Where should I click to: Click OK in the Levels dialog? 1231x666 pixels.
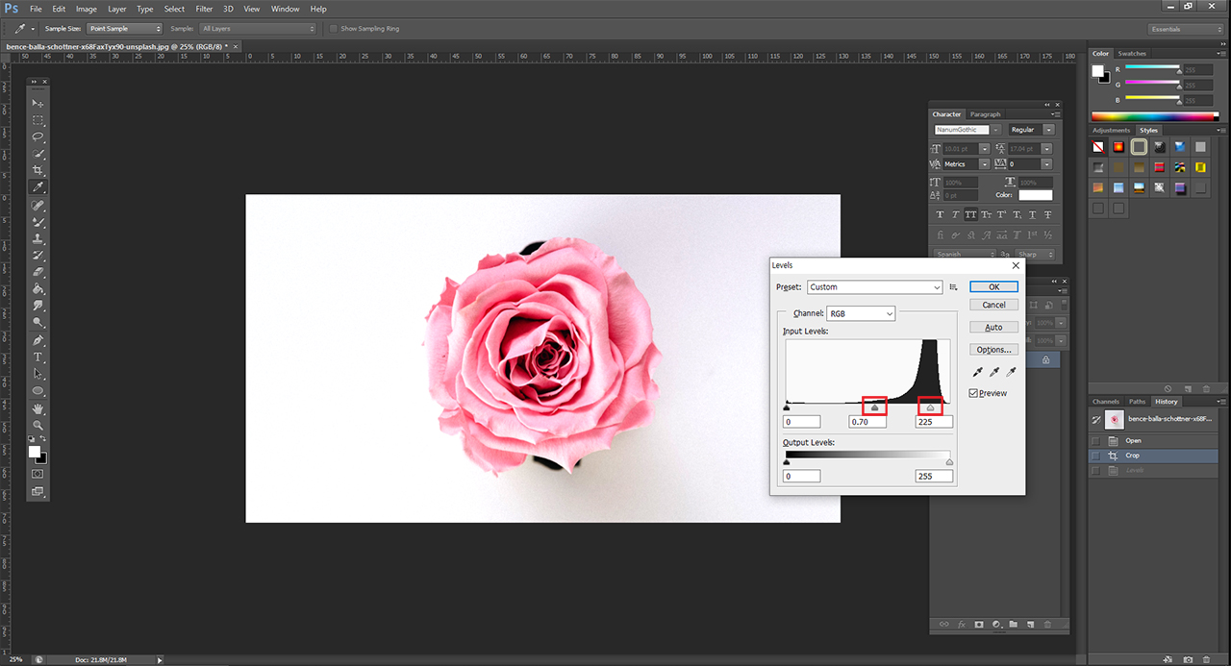[993, 287]
